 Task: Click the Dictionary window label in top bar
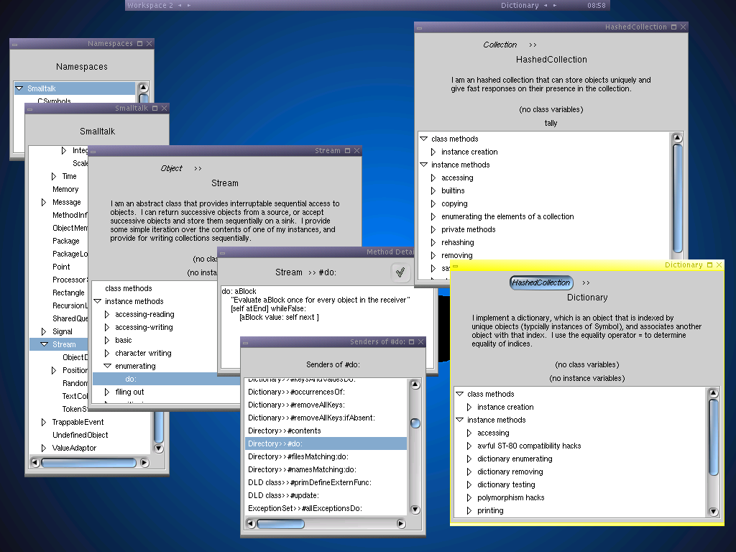(x=520, y=6)
